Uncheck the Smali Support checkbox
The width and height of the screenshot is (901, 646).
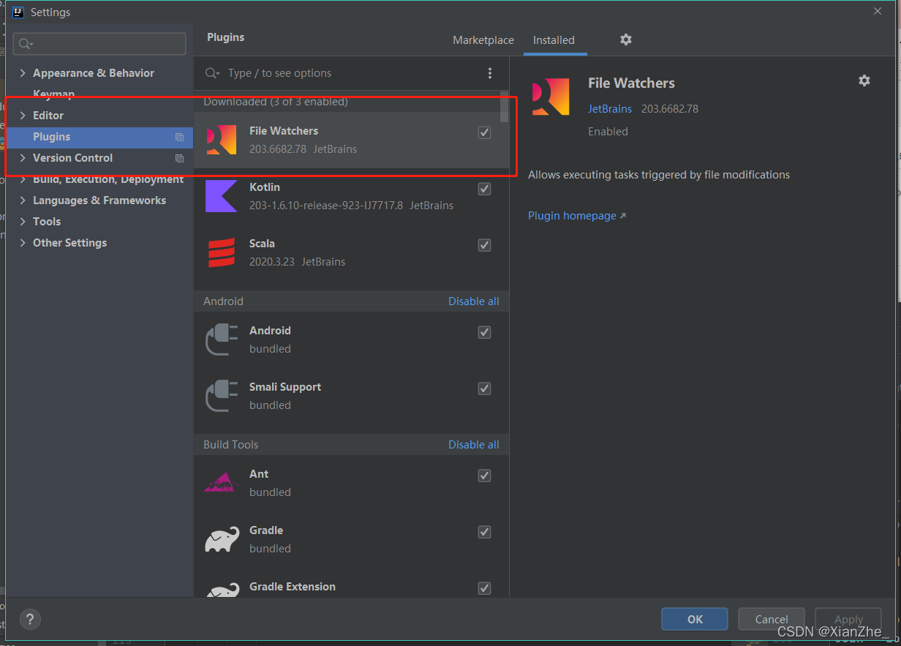tap(484, 388)
